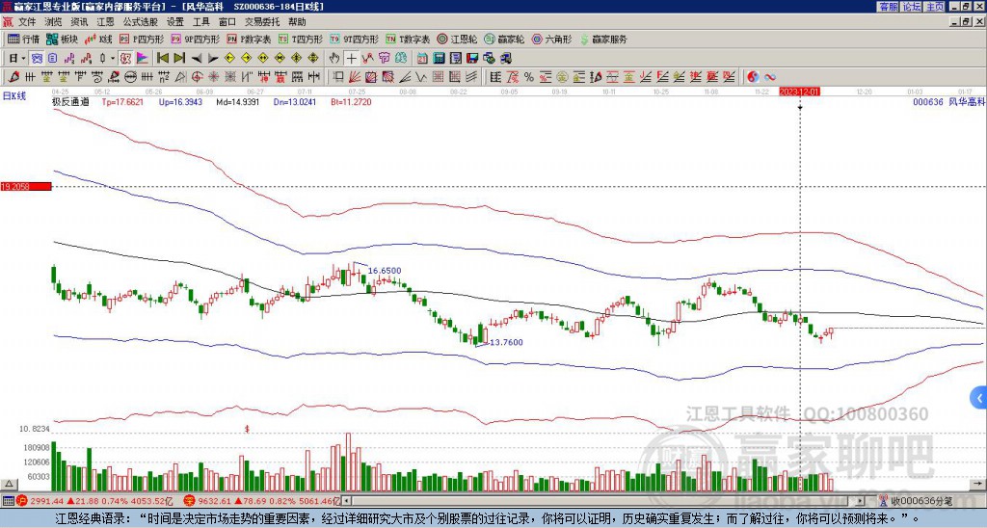Click the Tp=17.6621 value

tap(122, 101)
